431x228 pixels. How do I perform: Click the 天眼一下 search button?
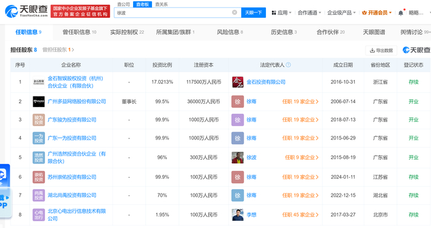254,13
